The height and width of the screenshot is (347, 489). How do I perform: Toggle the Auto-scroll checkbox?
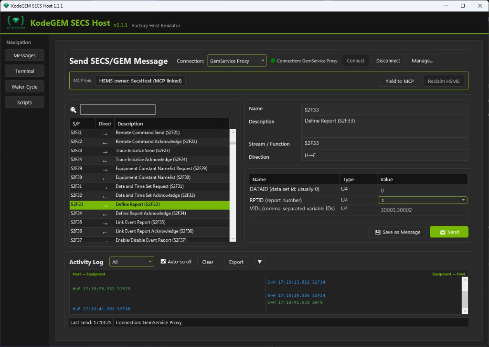(163, 261)
